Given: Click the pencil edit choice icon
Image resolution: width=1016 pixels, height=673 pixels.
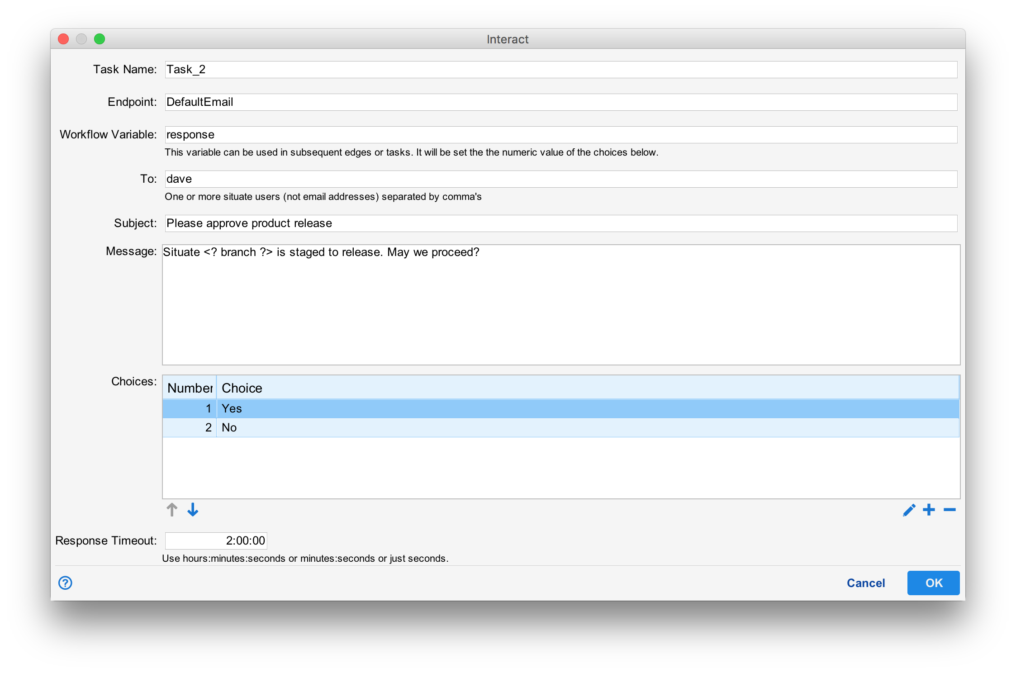Looking at the screenshot, I should [909, 510].
